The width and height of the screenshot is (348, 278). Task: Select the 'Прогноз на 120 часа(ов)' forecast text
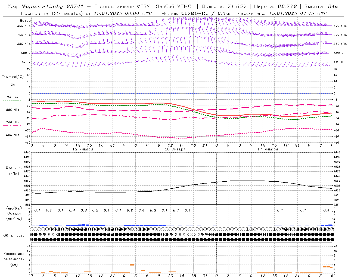(52, 13)
